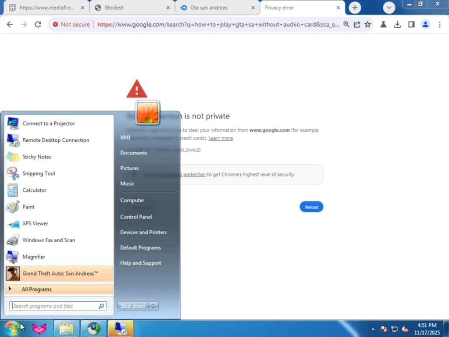Close the mediafire tab
Image resolution: width=449 pixels, height=337 pixels.
(x=82, y=8)
